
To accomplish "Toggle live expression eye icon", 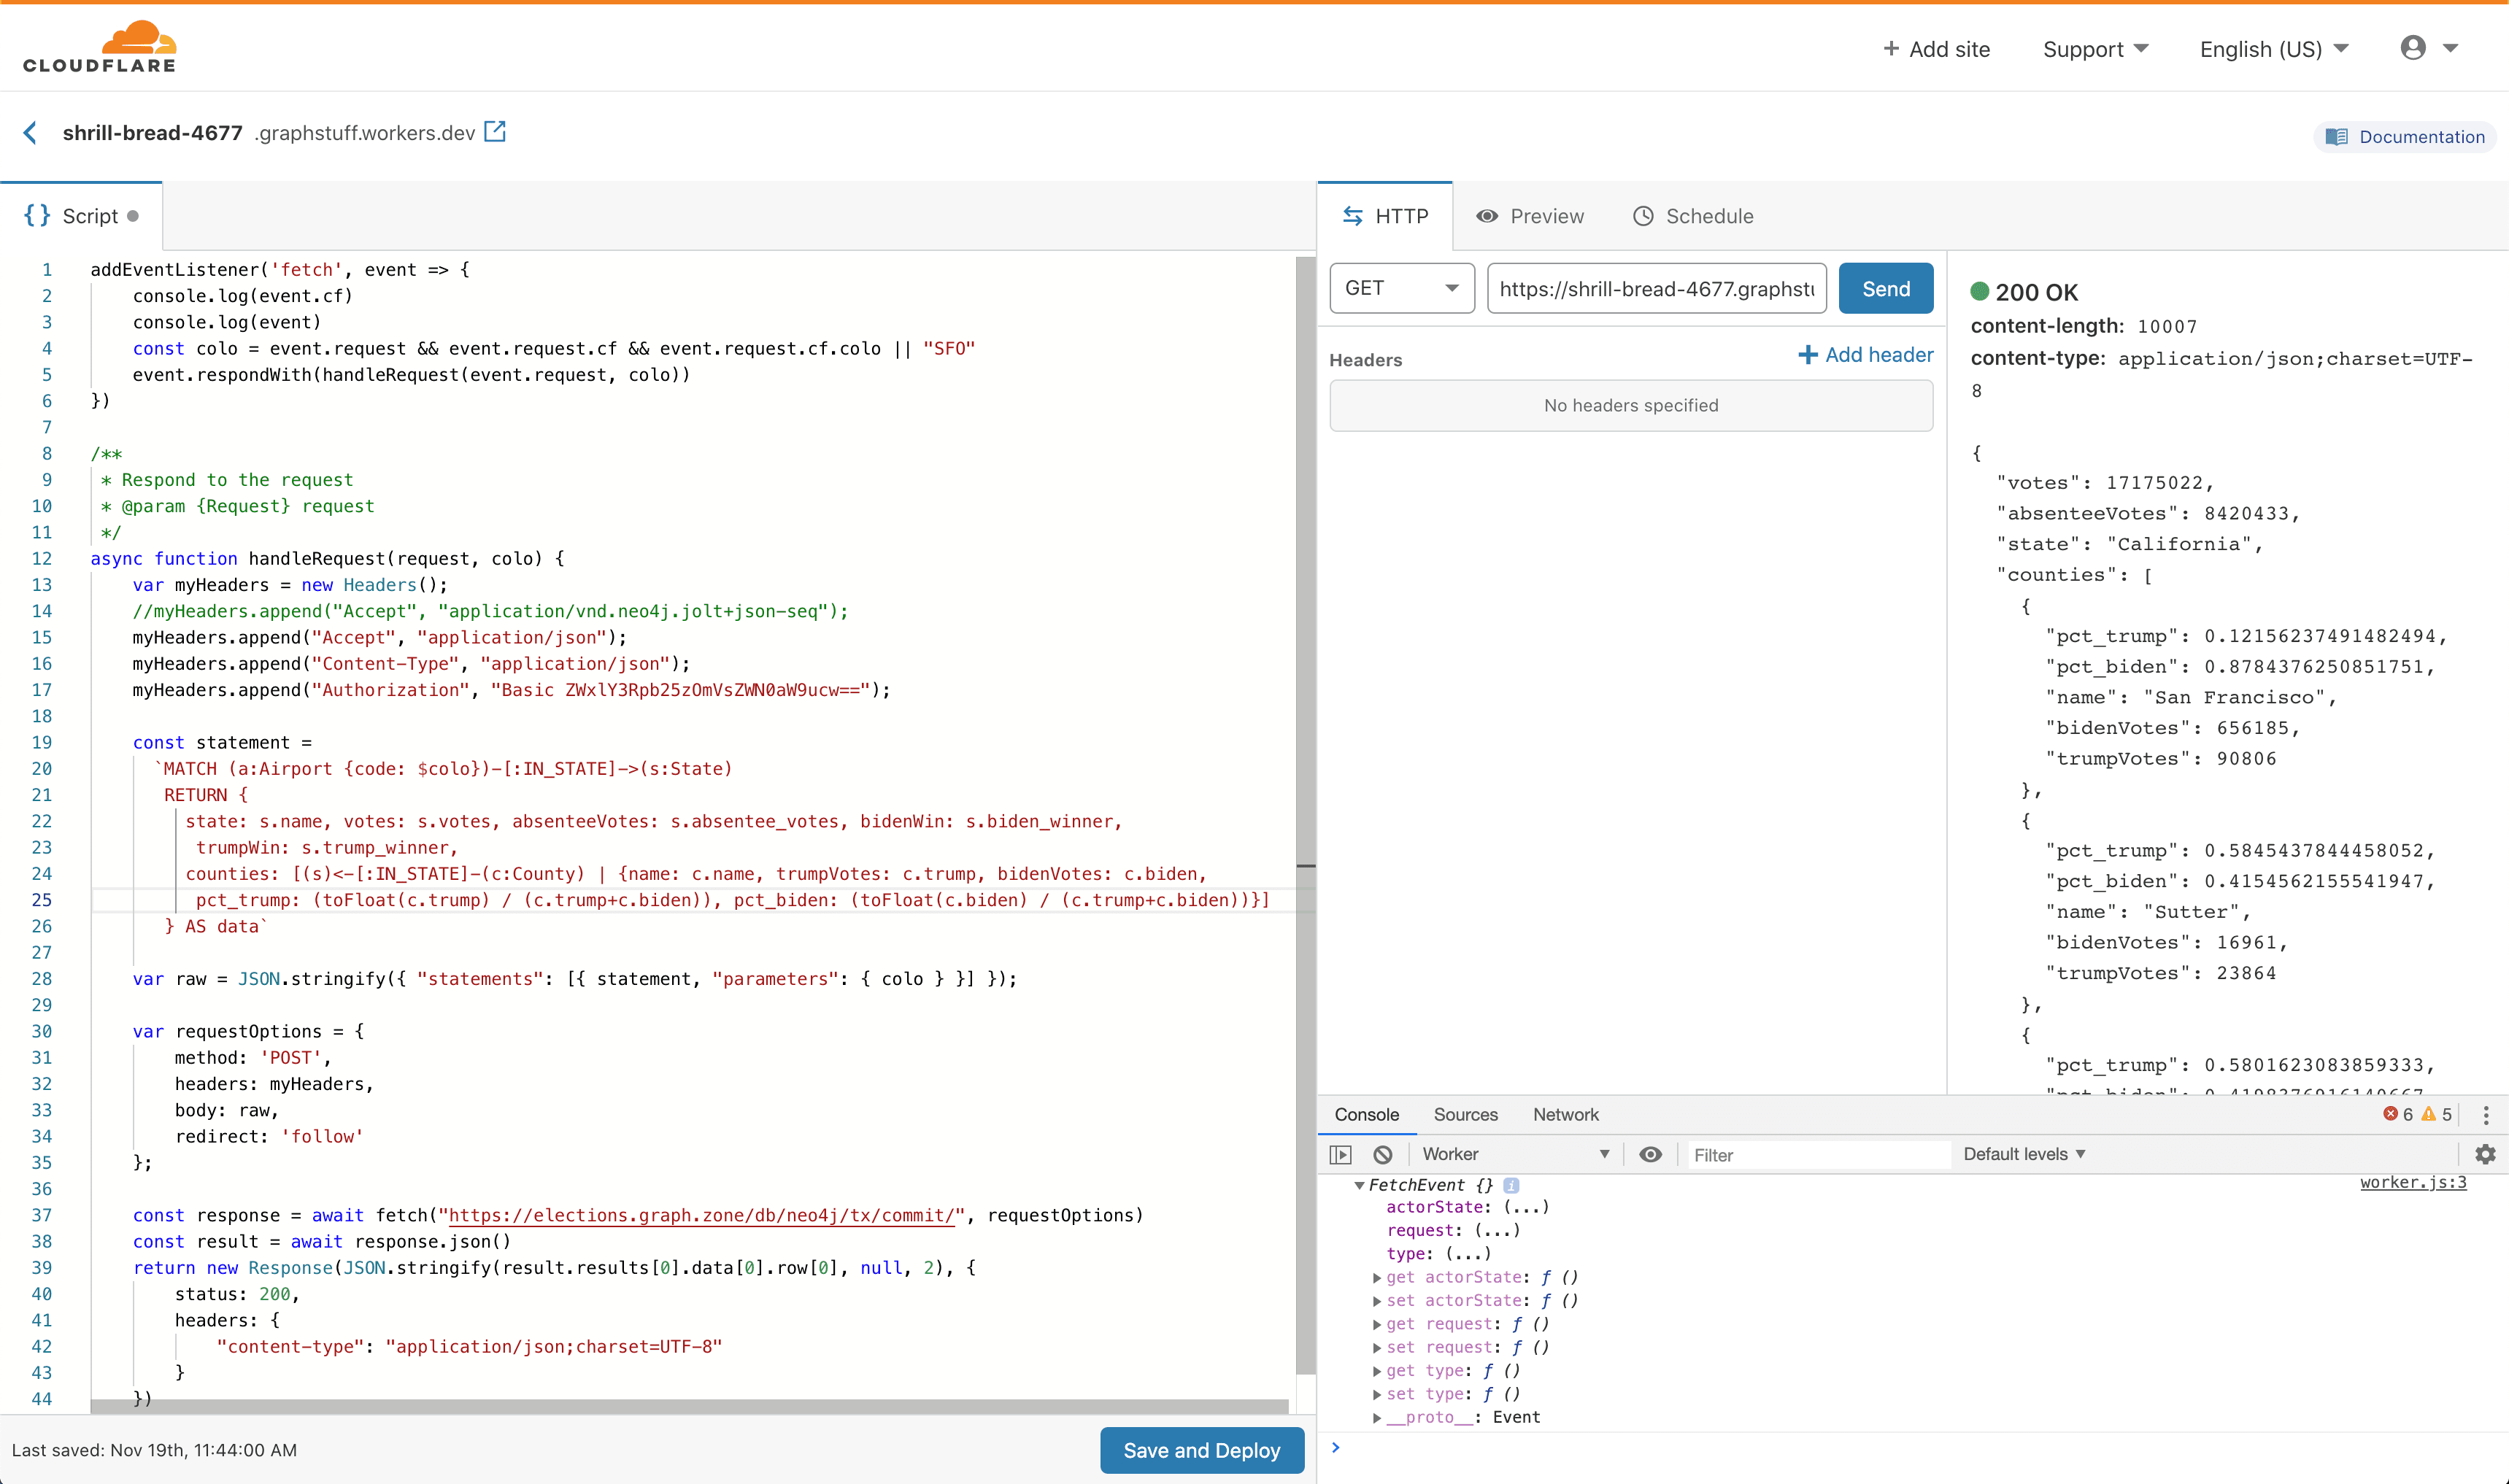I will coord(1650,1154).
